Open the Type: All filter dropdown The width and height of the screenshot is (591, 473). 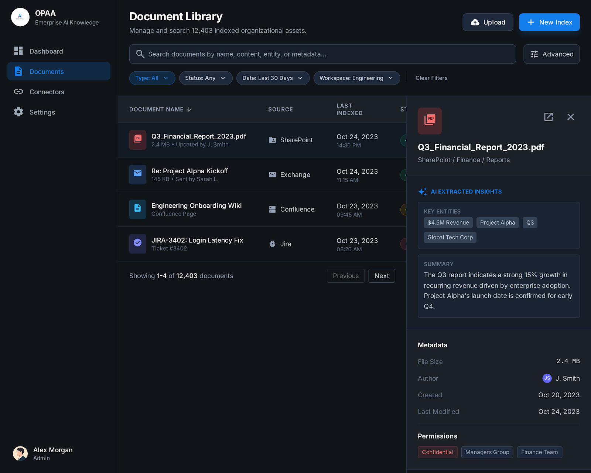click(x=152, y=78)
